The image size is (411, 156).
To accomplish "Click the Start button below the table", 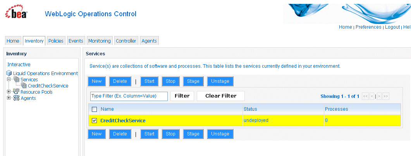I will tap(150, 134).
